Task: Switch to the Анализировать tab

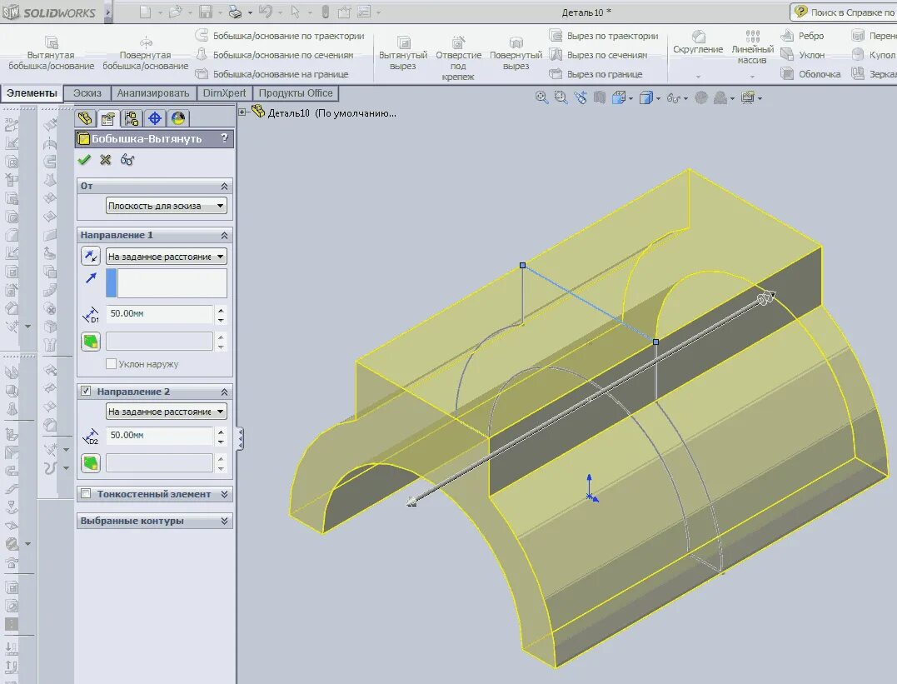Action: point(152,93)
